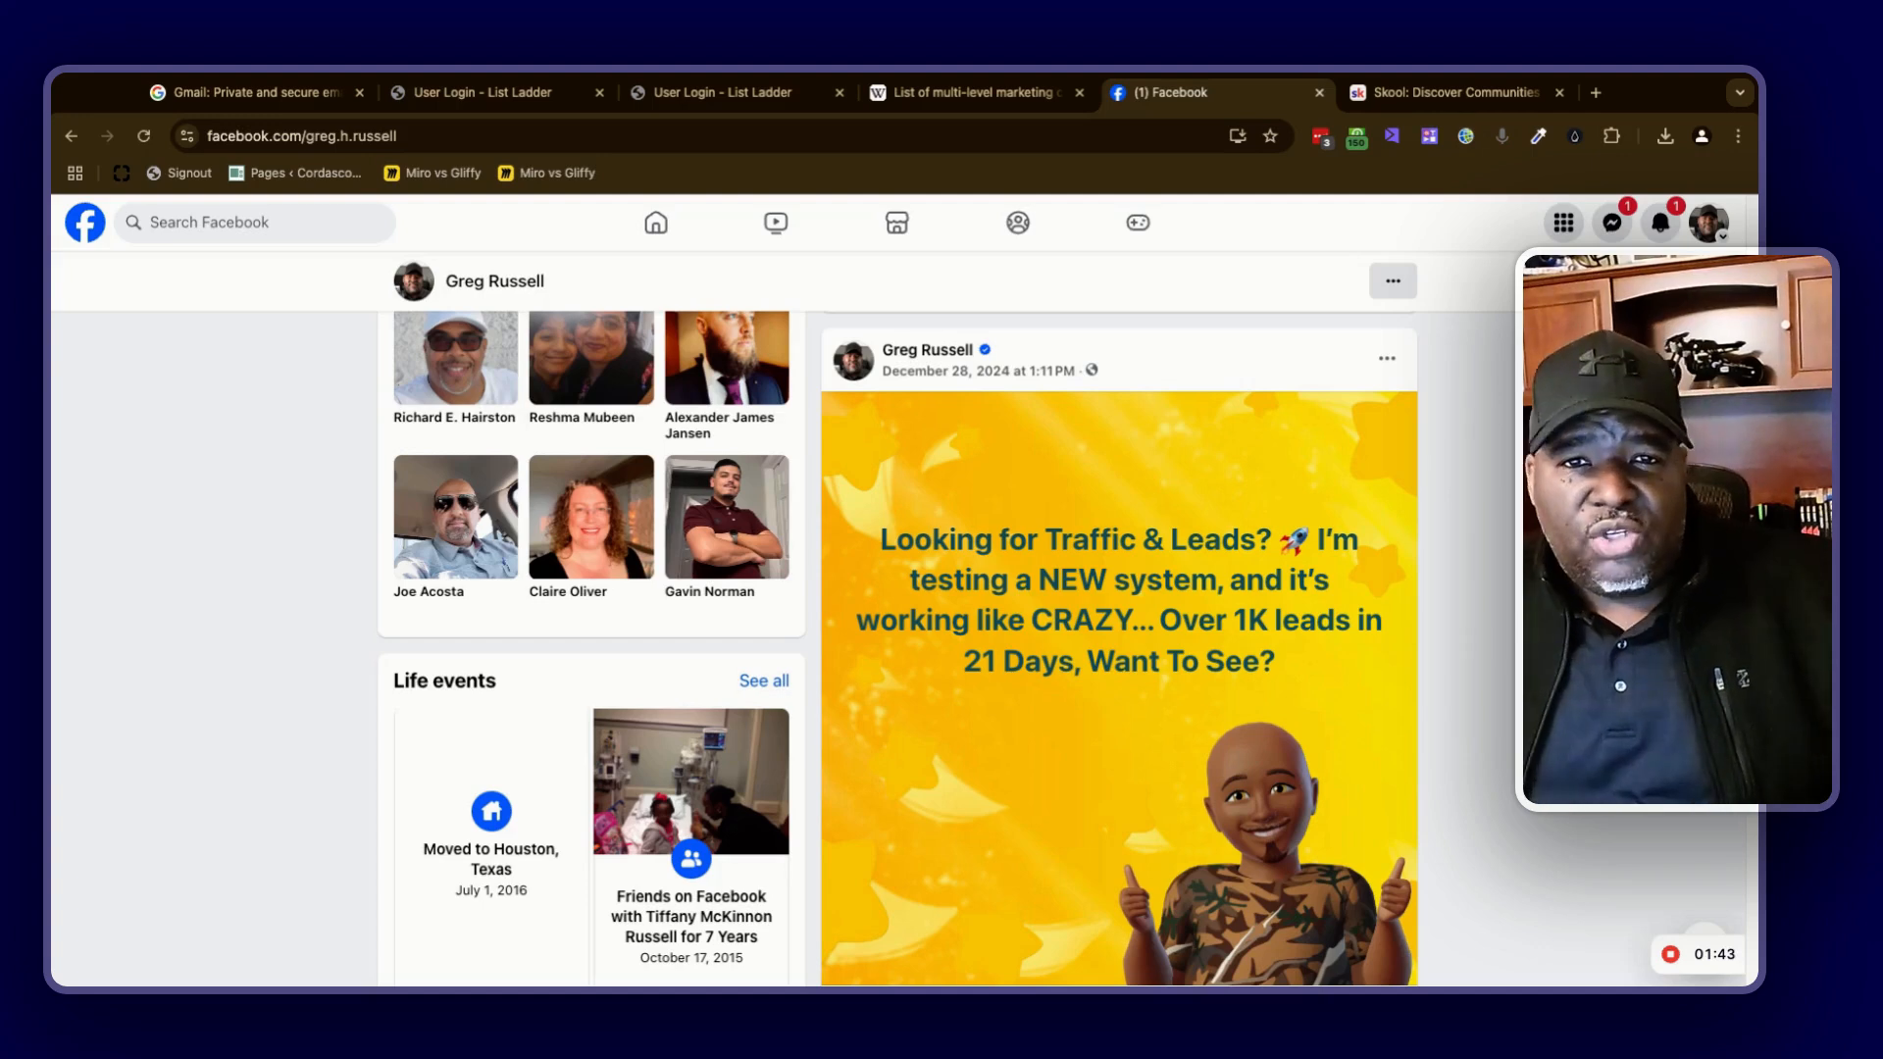Open the Moved to Houston, Texas life event

click(x=491, y=847)
